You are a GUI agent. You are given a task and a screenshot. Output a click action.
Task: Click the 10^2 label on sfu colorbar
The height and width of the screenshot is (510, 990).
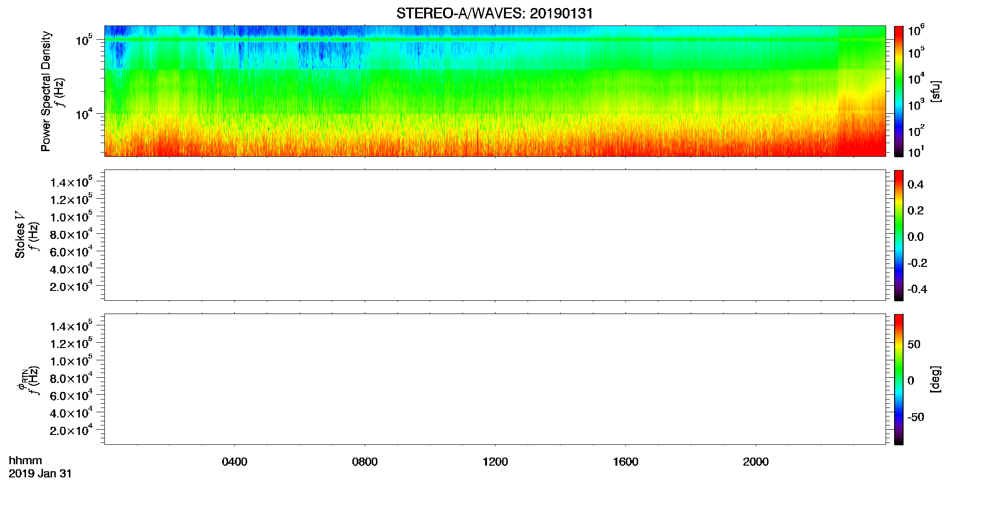coord(916,130)
